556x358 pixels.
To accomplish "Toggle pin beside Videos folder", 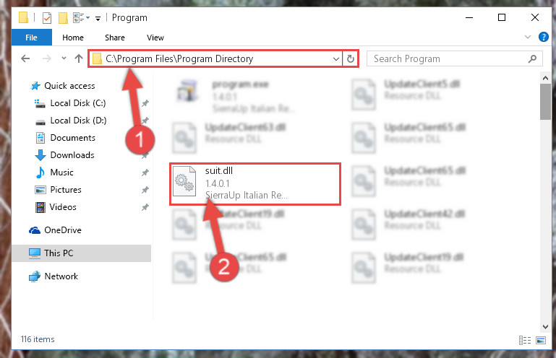I will point(145,207).
